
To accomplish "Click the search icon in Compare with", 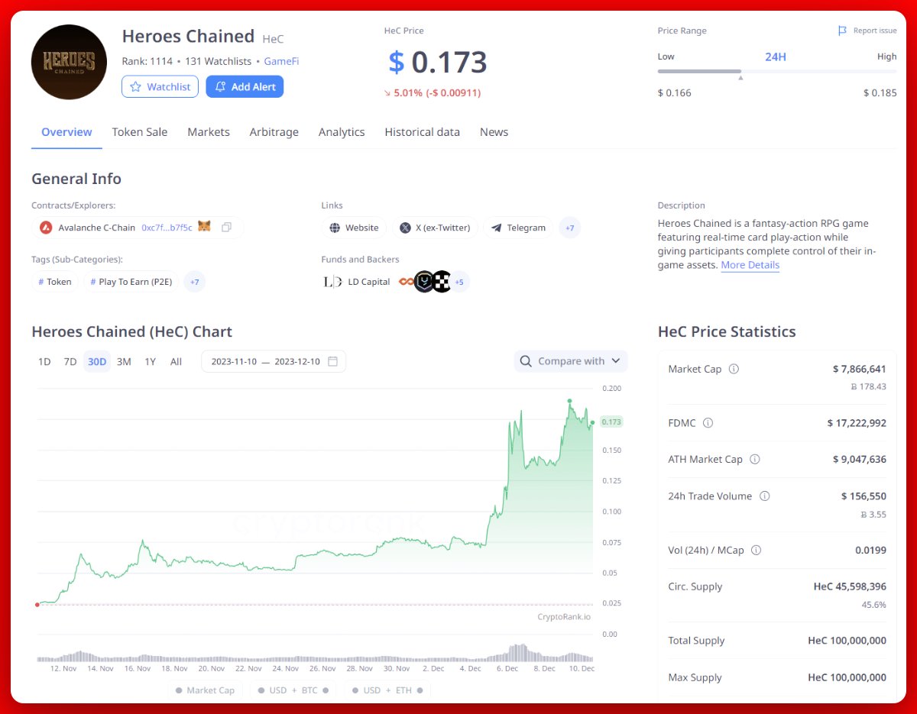I will 526,361.
